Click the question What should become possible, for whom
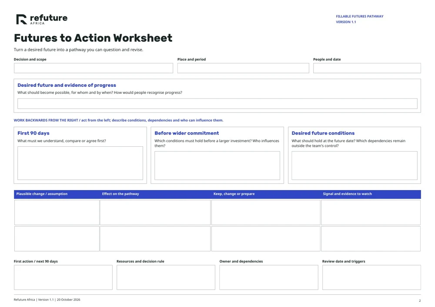Image resolution: width=435 pixels, height=307 pixels. point(100,92)
